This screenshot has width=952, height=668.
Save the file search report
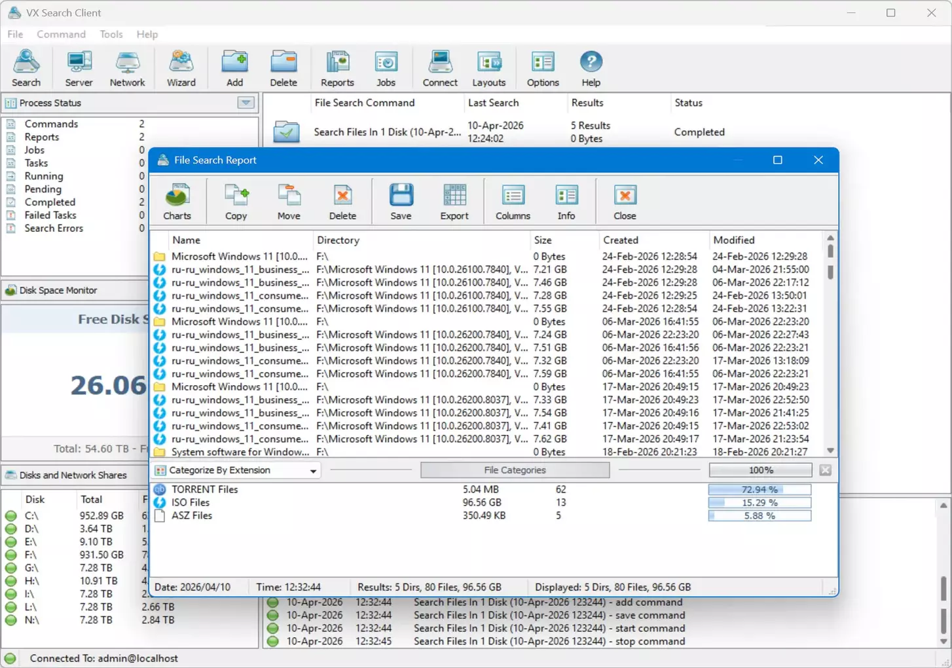point(401,201)
